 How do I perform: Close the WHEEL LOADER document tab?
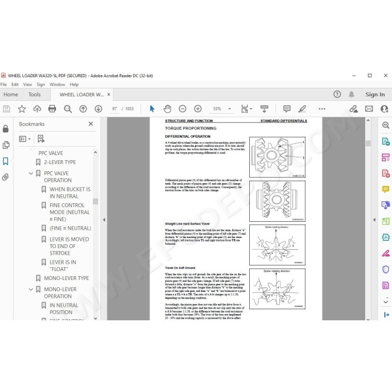(109, 95)
